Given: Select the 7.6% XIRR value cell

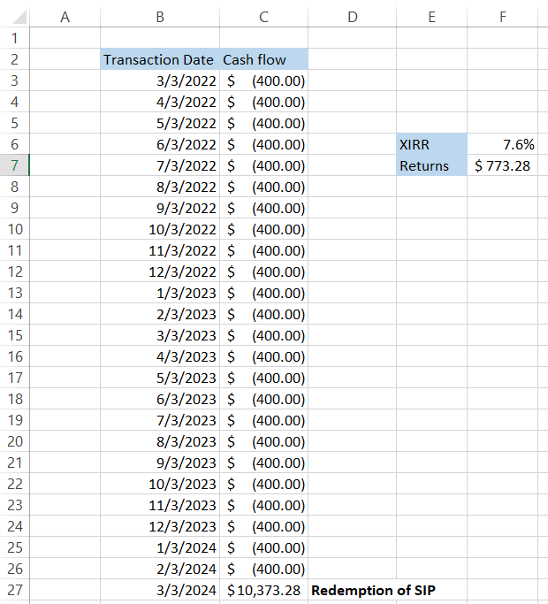Looking at the screenshot, I should click(502, 144).
